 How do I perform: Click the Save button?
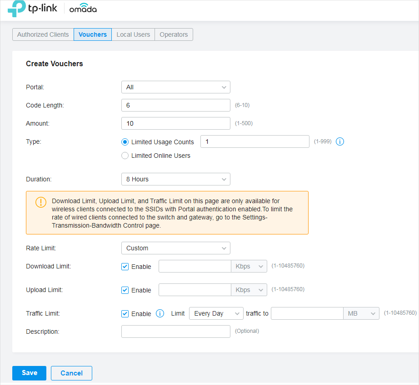tap(29, 373)
